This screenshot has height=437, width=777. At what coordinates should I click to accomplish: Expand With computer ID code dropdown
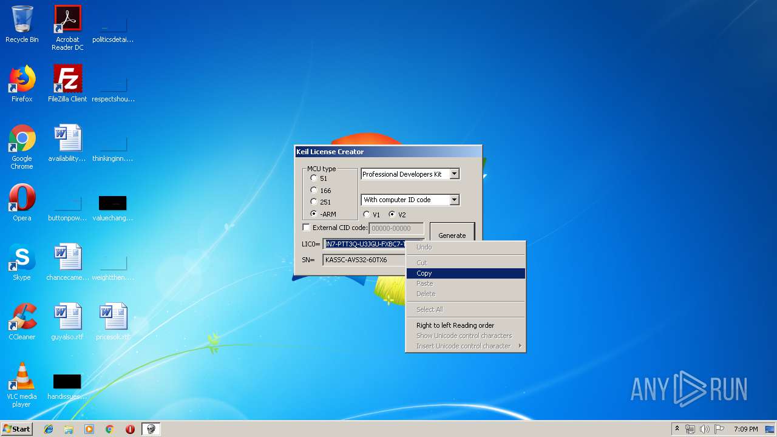(454, 200)
